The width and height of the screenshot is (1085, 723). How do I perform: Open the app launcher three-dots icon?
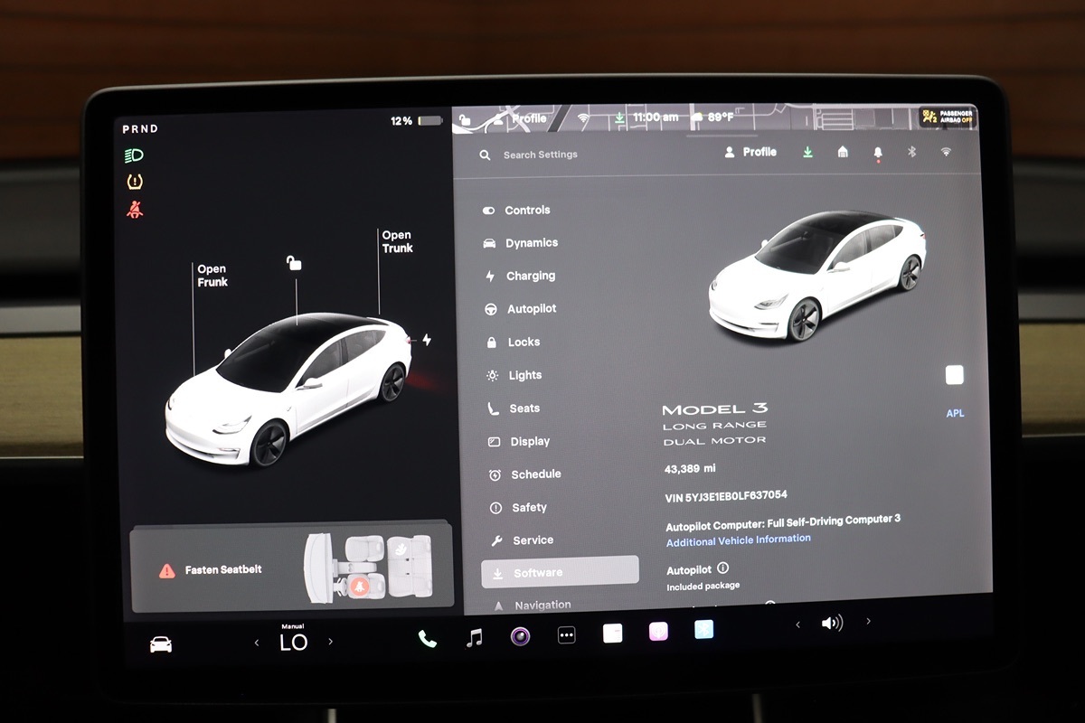566,635
